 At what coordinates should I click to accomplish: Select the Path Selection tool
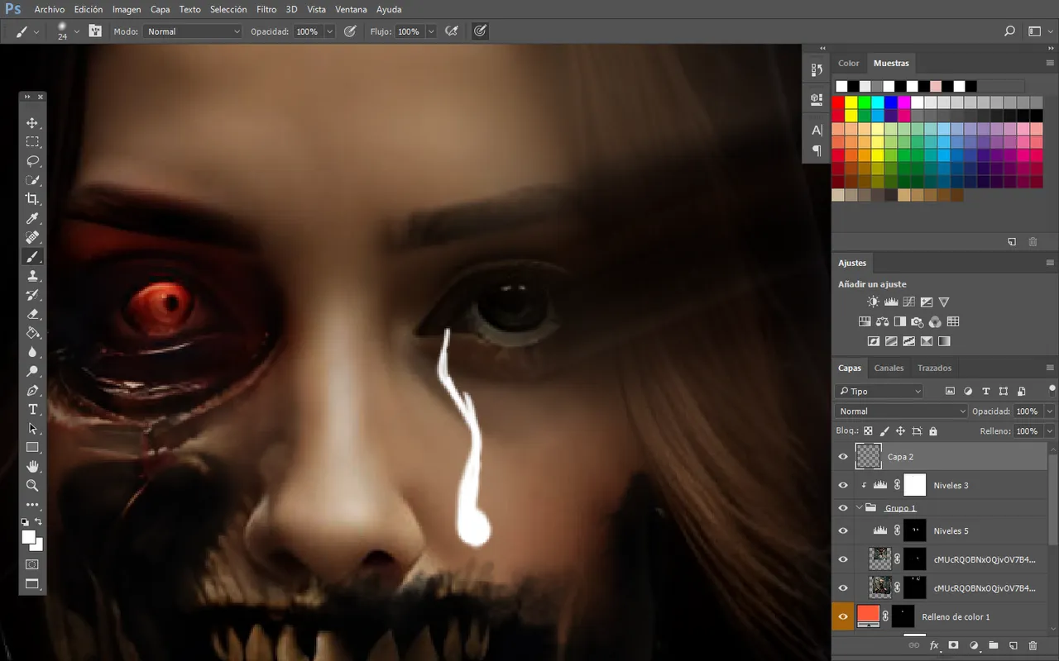[32, 428]
